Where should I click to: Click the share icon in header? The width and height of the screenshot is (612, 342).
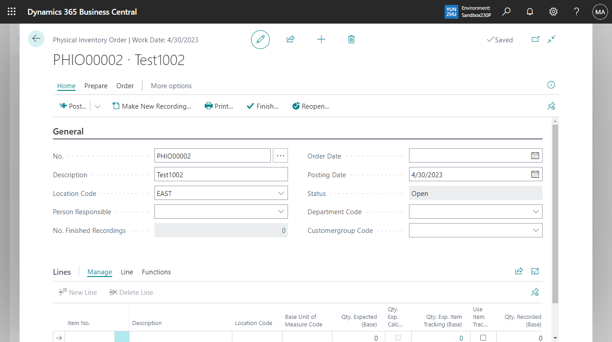291,40
